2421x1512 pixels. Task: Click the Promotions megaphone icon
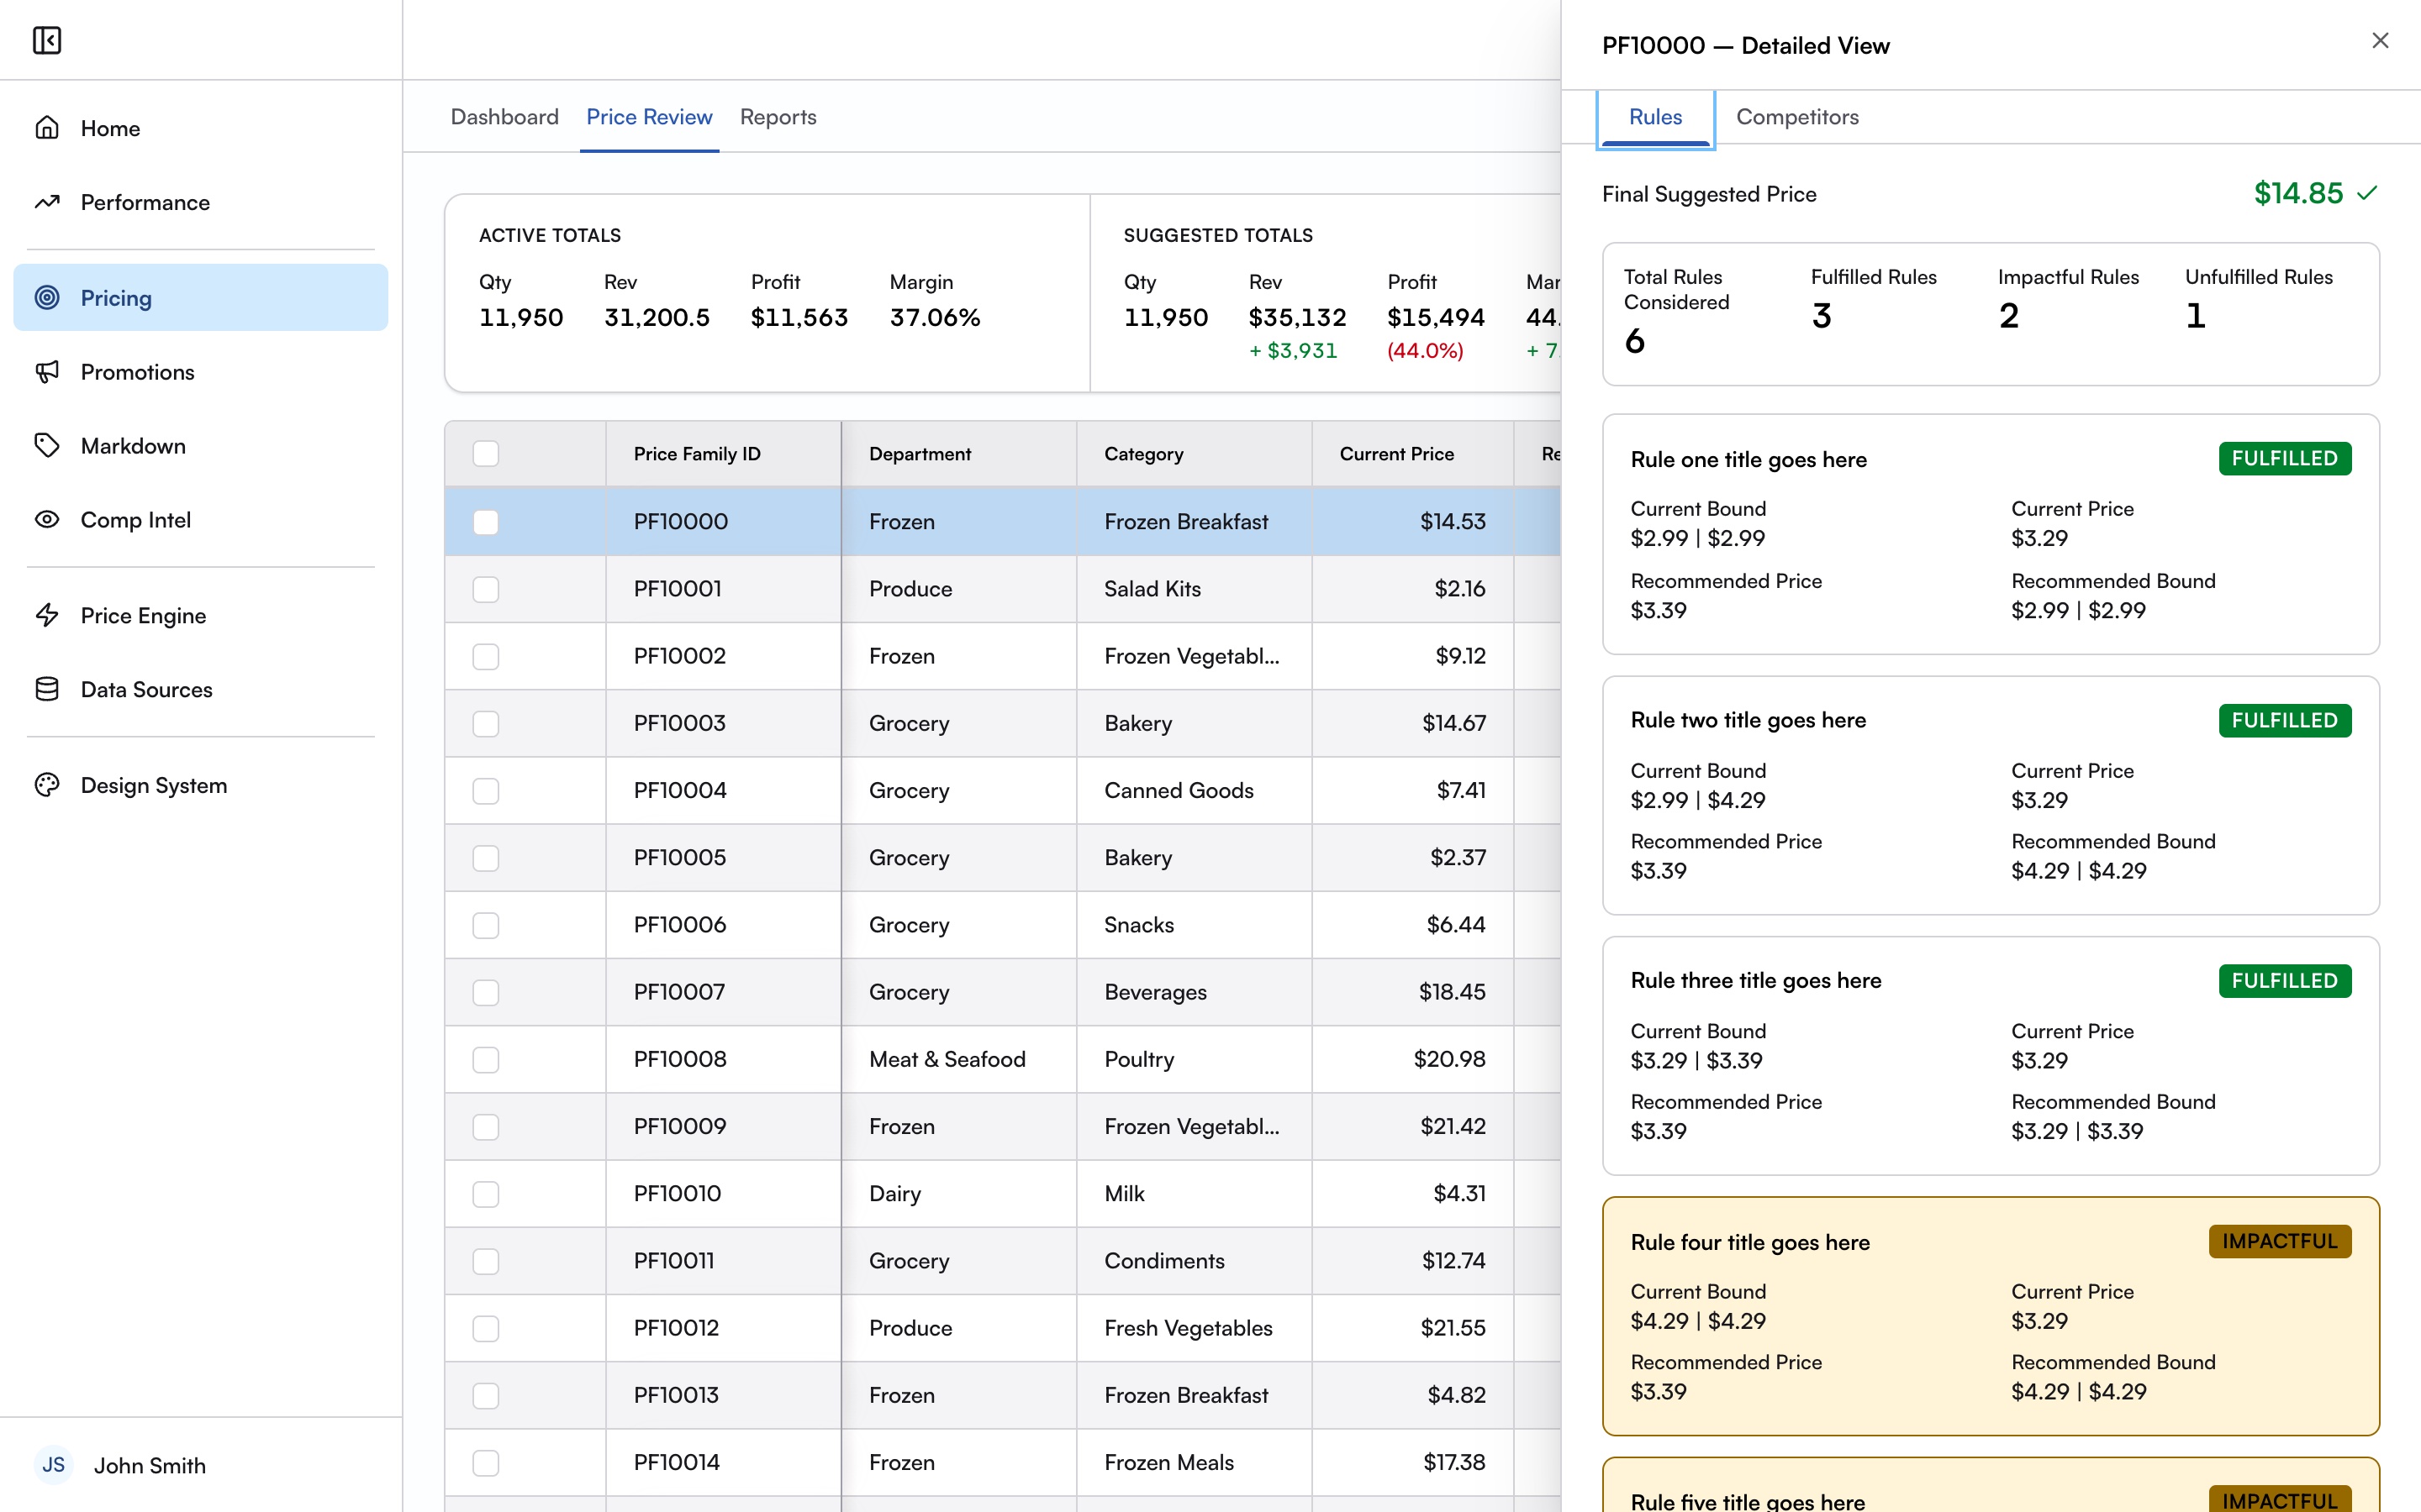coord(47,372)
